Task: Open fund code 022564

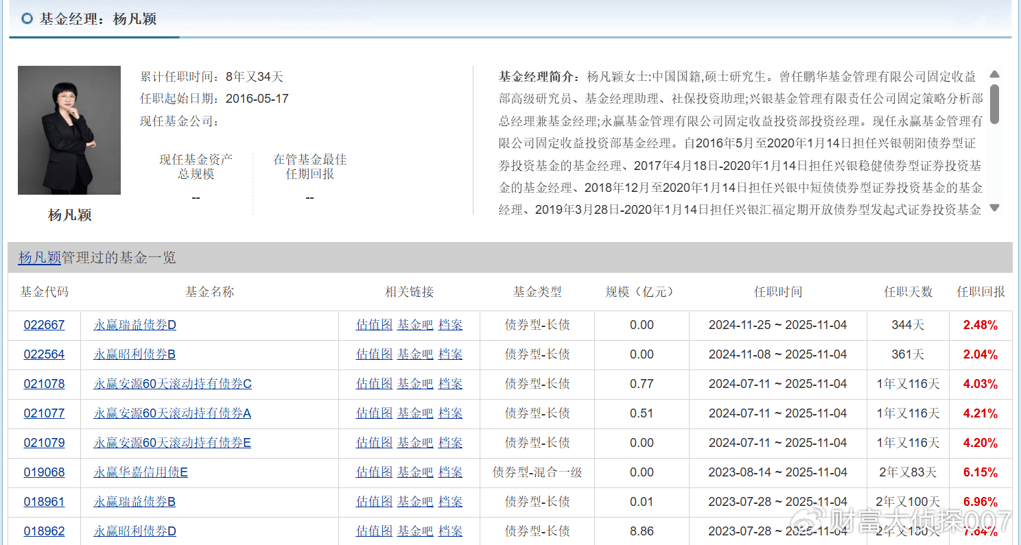Action: coord(44,354)
